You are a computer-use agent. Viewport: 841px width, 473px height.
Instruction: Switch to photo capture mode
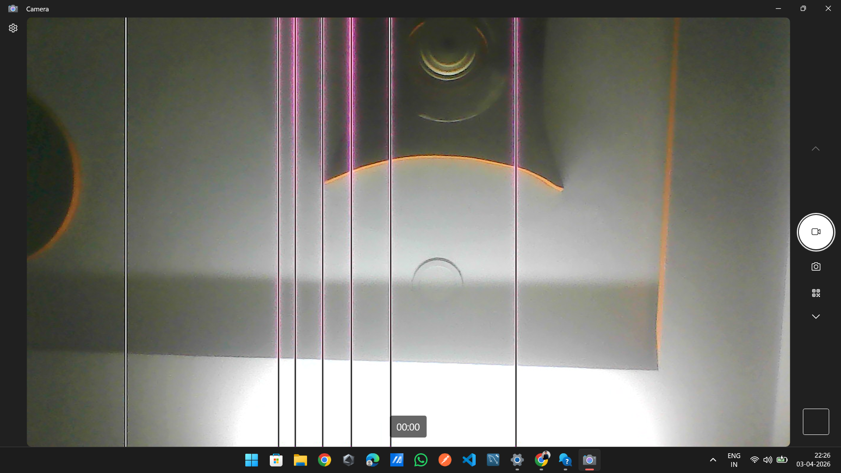(x=816, y=267)
